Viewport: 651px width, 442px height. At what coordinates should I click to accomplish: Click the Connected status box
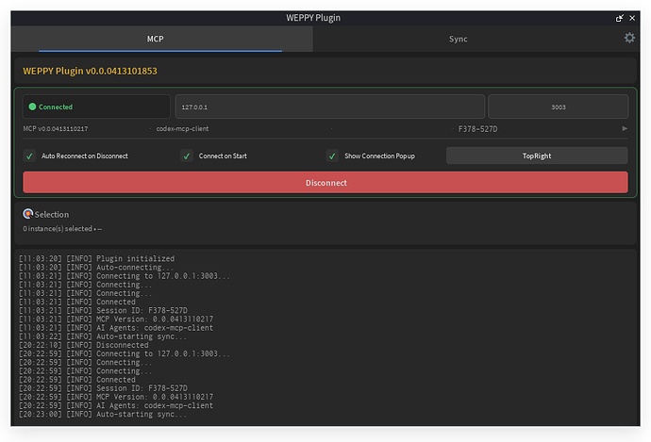[96, 106]
